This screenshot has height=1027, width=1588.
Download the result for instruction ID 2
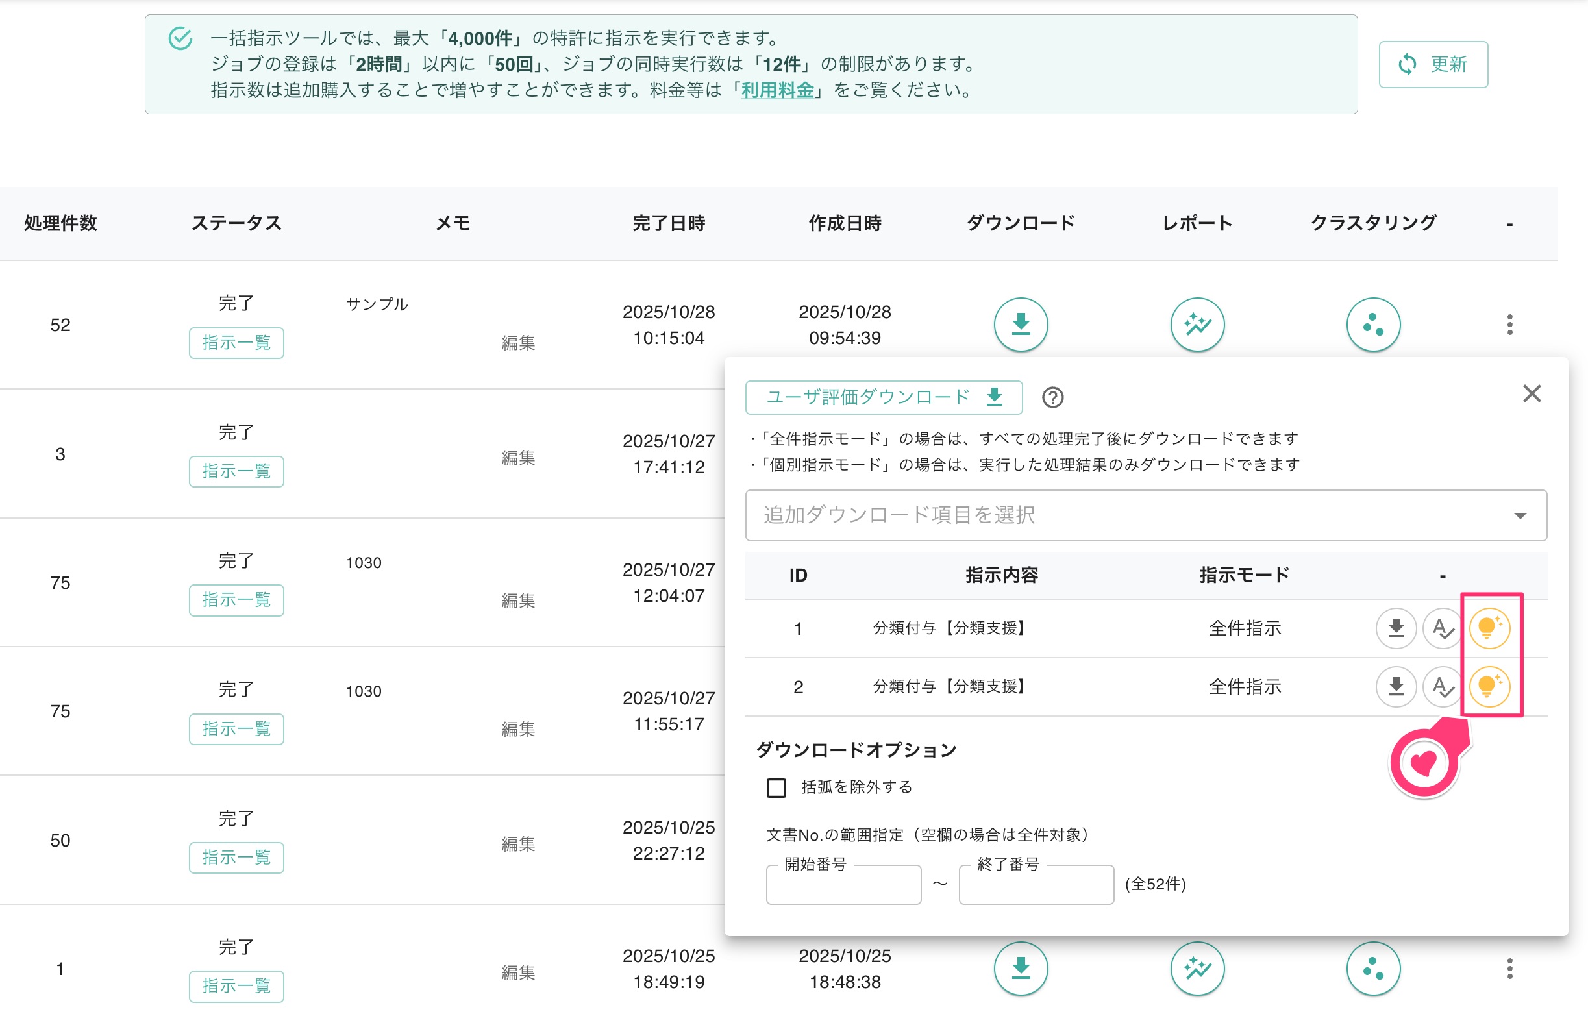[1396, 686]
